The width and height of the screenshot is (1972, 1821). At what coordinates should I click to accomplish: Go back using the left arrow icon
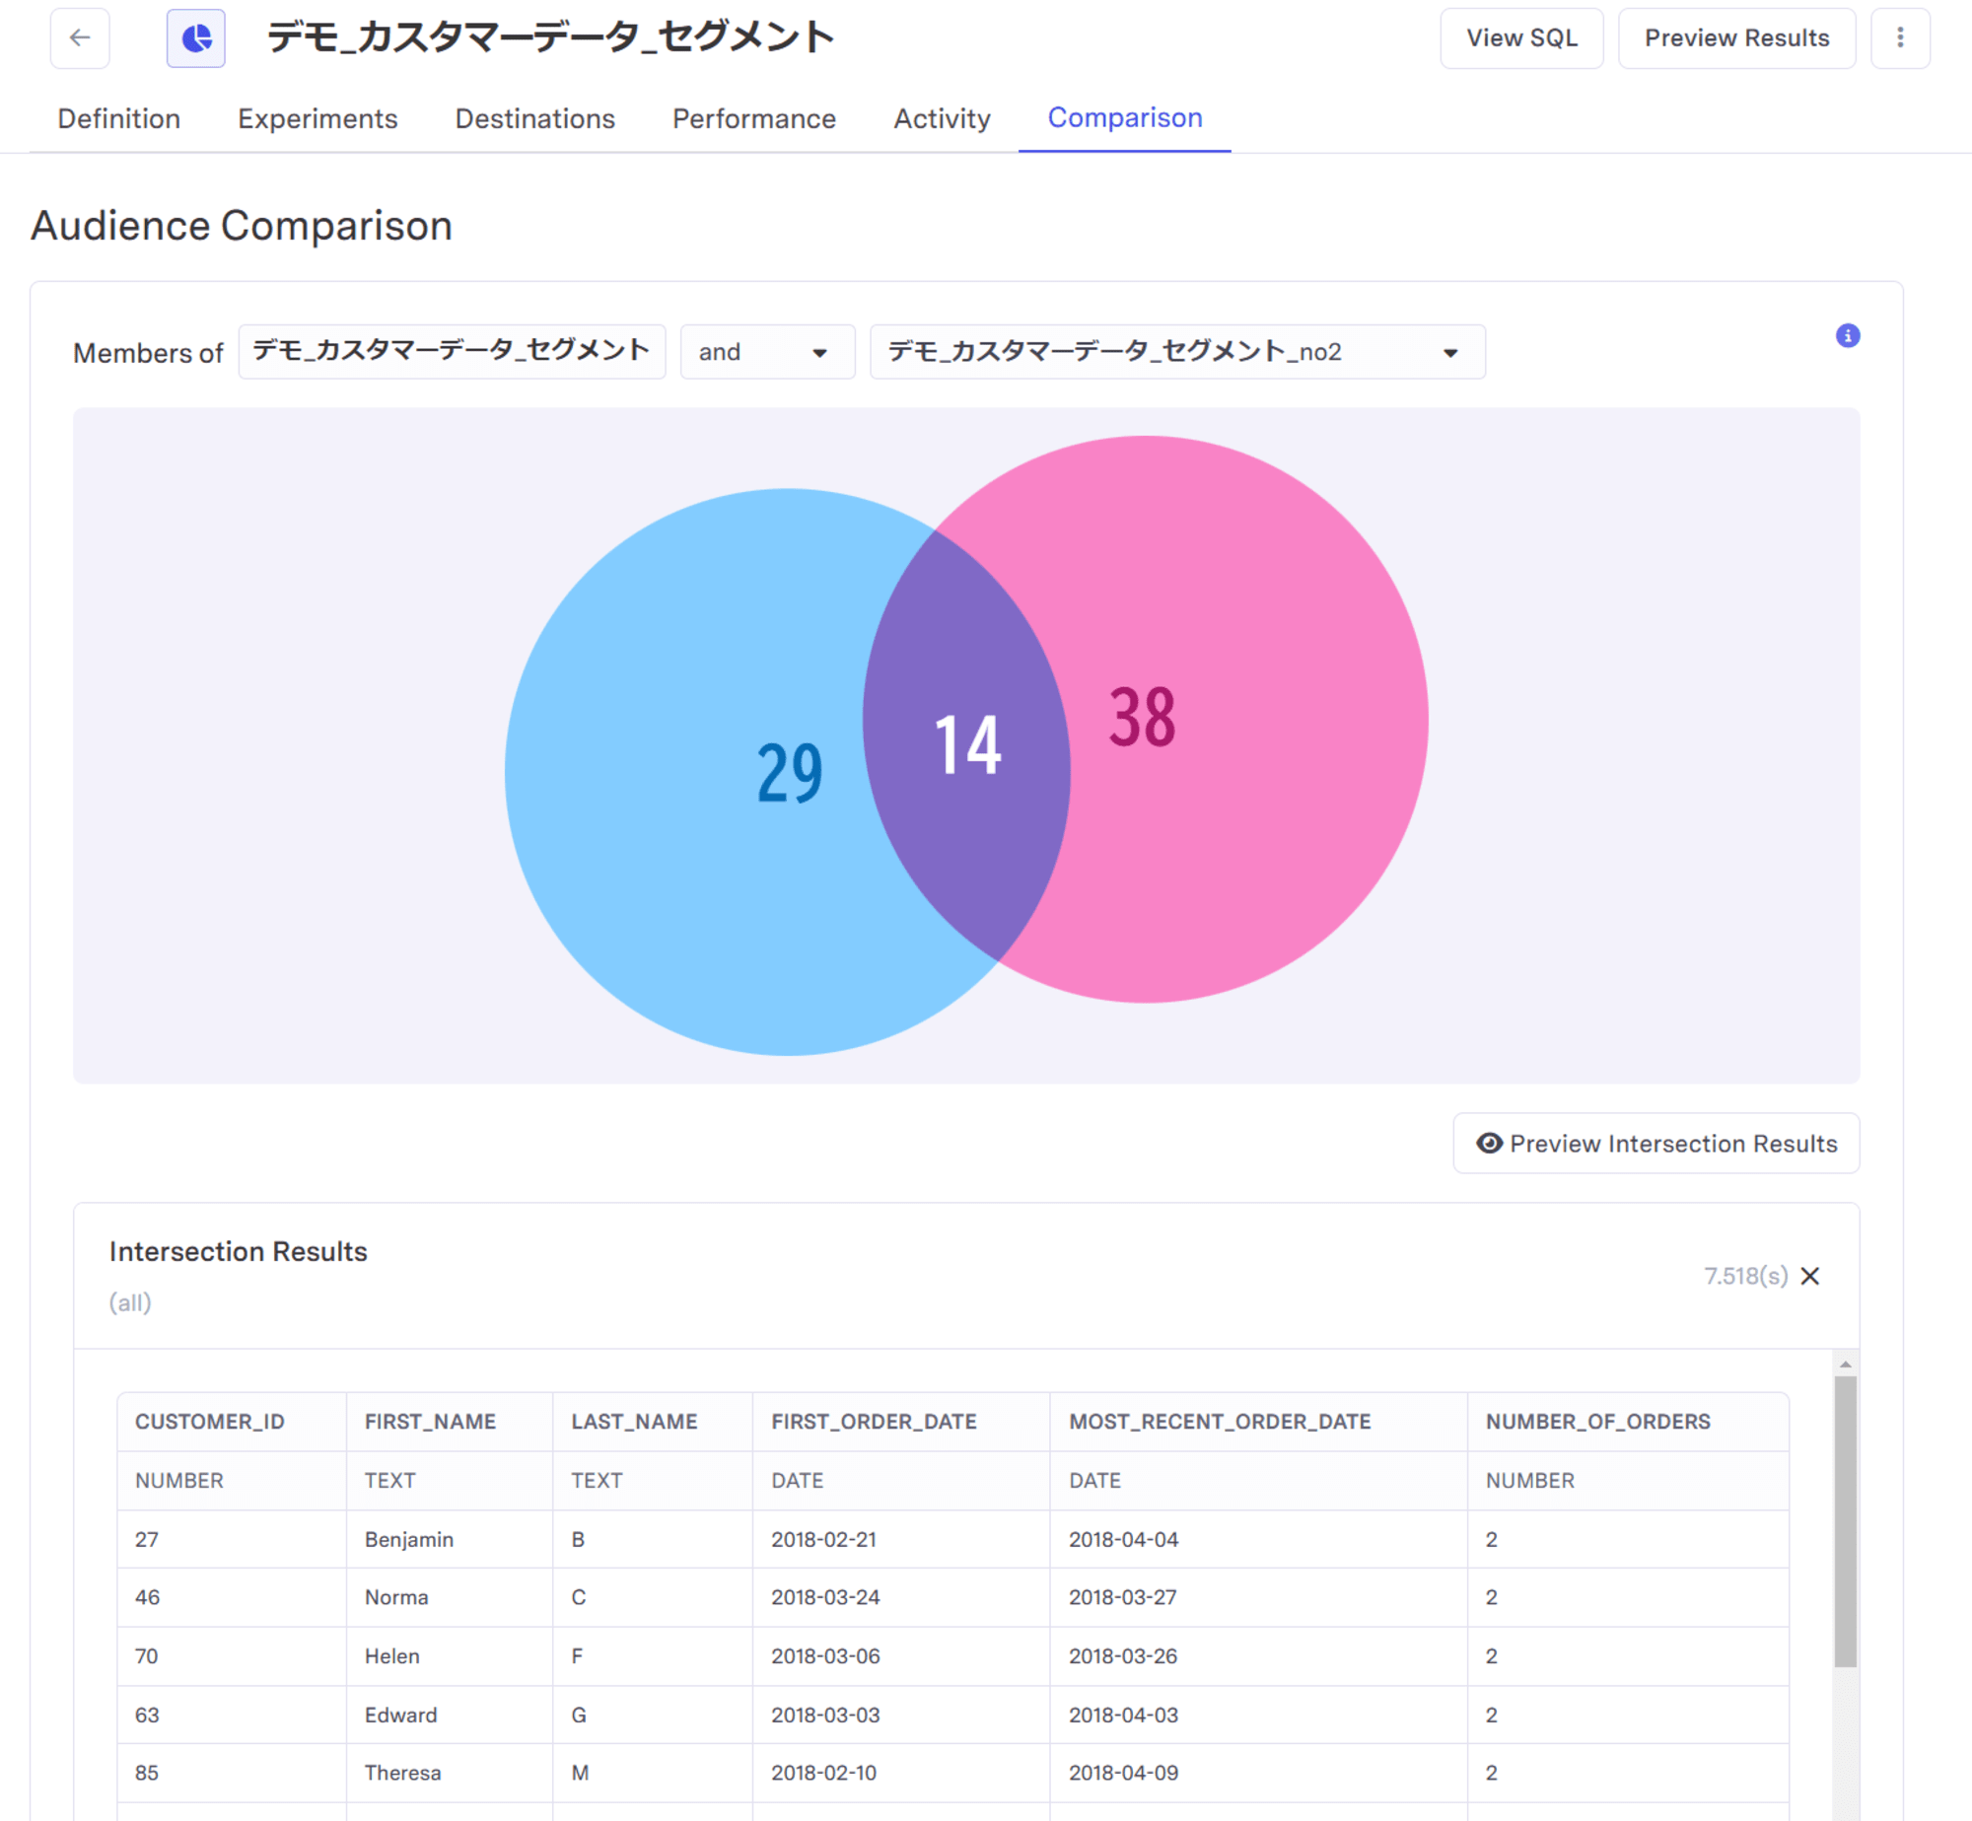80,38
